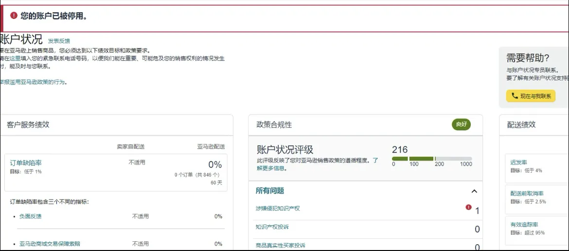Open the 涉嫌侵犯知识产权 issue link
Viewport: 569px width, 251px height.
click(278, 208)
